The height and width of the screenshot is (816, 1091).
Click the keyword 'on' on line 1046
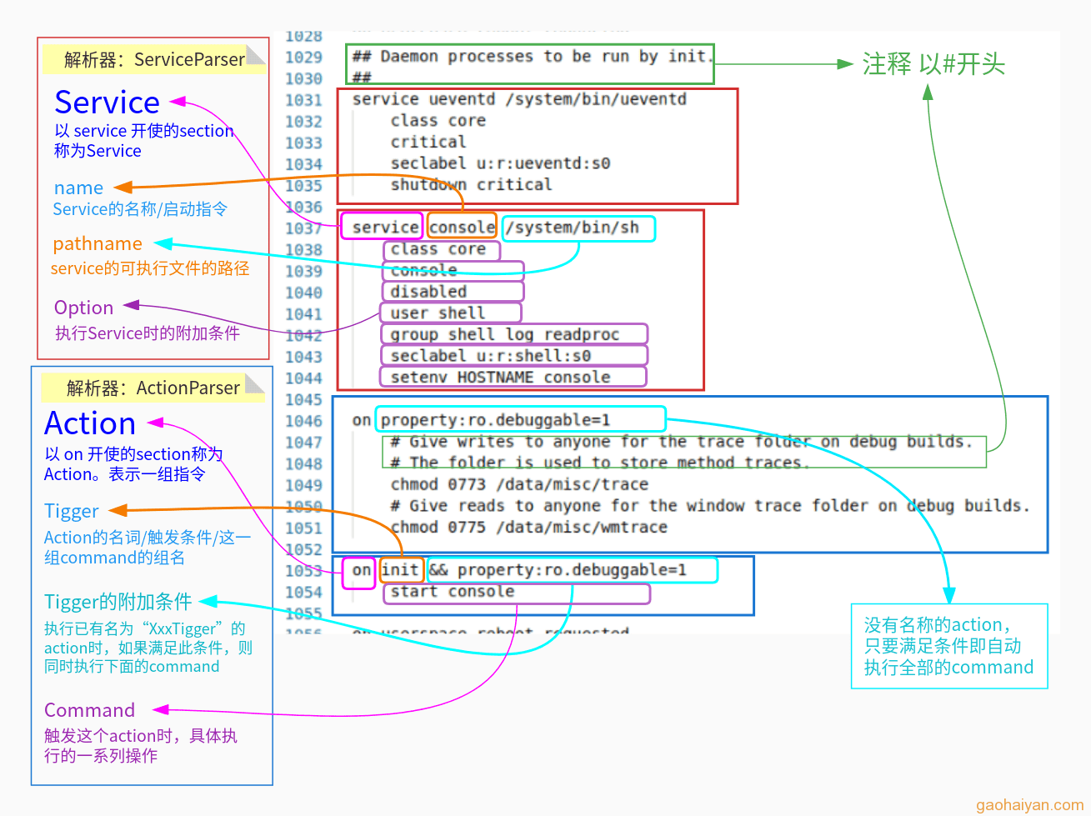click(362, 420)
